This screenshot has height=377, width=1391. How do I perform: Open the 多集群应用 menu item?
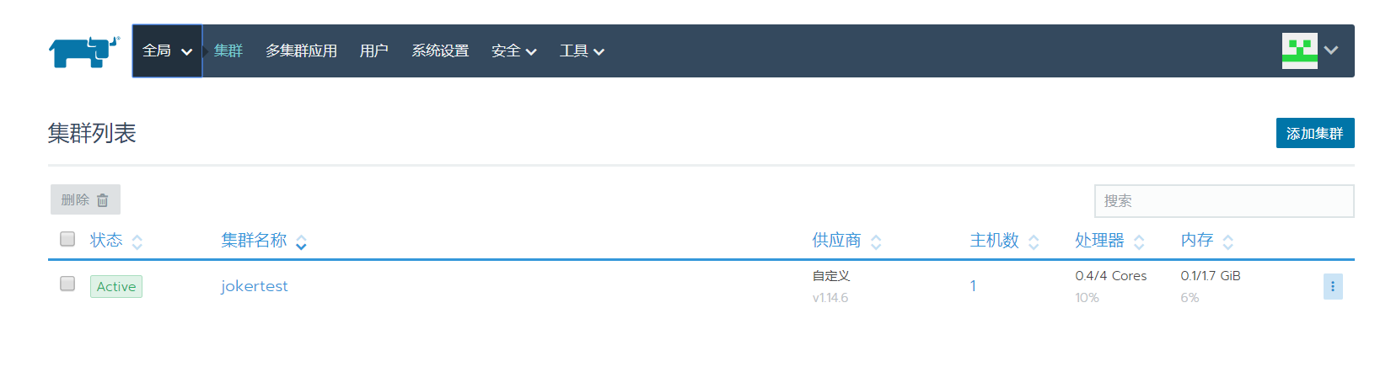click(x=301, y=51)
